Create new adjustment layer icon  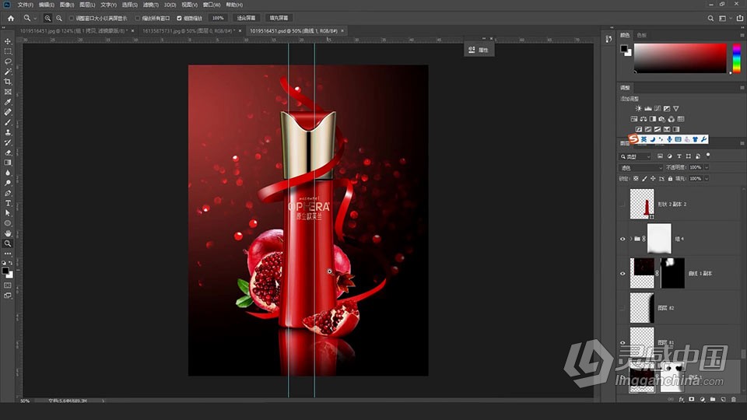702,400
